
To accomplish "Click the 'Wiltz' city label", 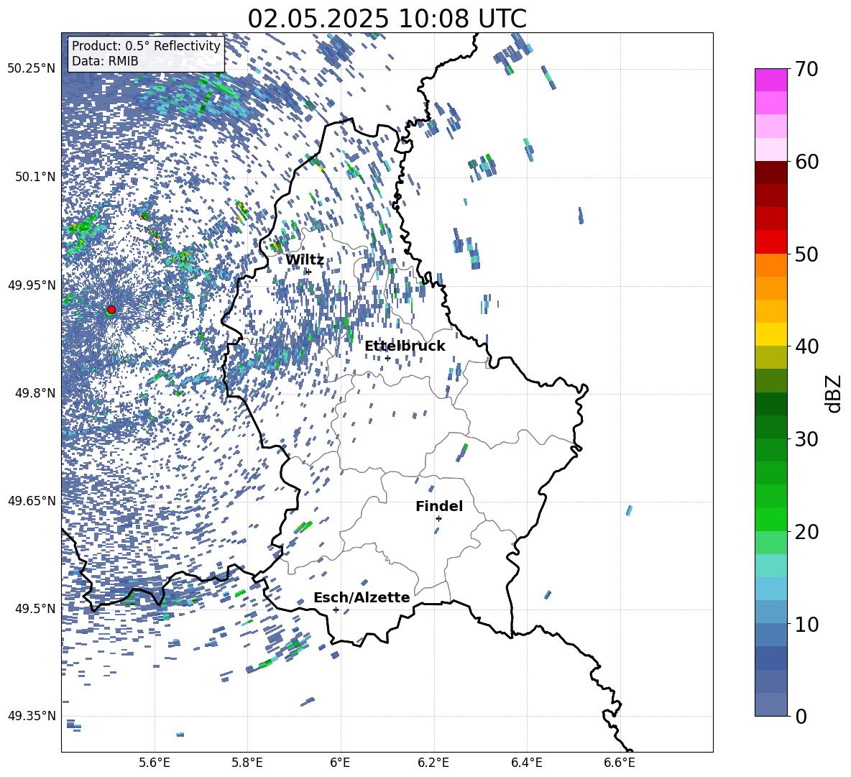I will tap(305, 260).
